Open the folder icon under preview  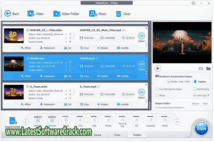(x=208, y=68)
